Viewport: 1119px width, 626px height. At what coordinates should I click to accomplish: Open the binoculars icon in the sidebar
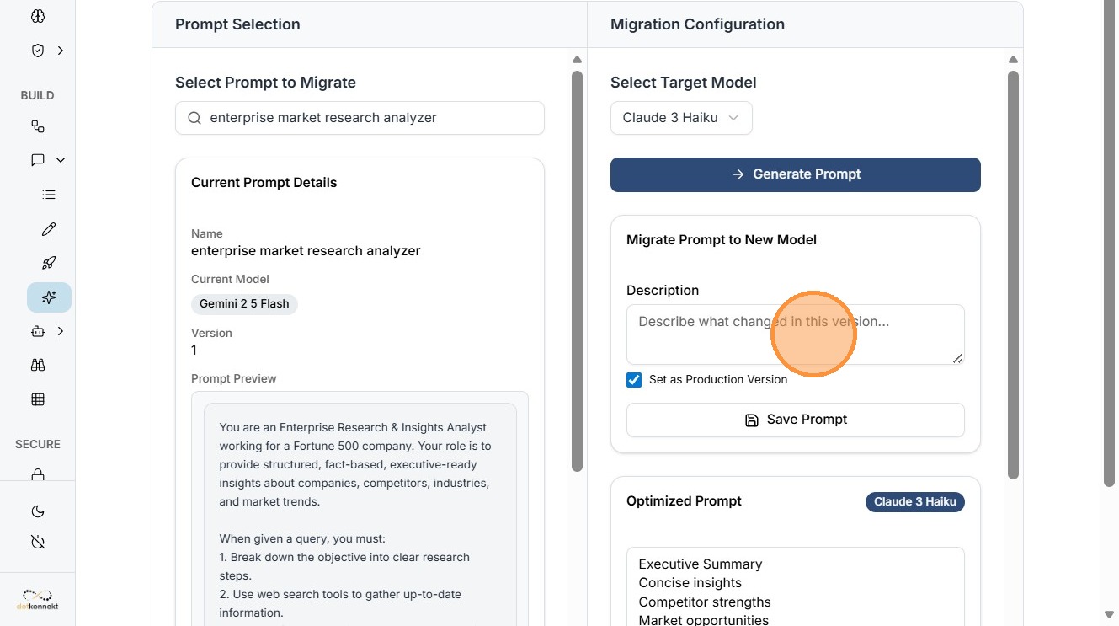point(38,365)
